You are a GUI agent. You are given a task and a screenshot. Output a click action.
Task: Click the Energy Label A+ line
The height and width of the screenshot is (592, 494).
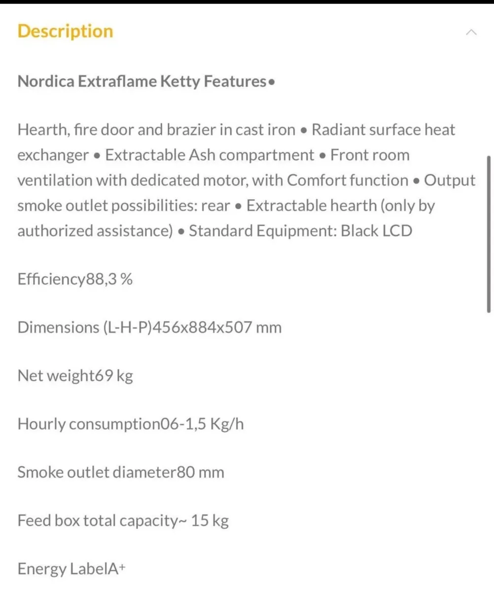(x=71, y=569)
